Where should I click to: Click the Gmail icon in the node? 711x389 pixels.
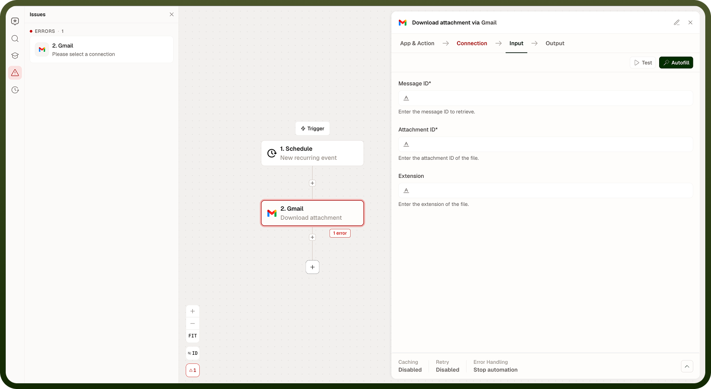[x=272, y=213]
